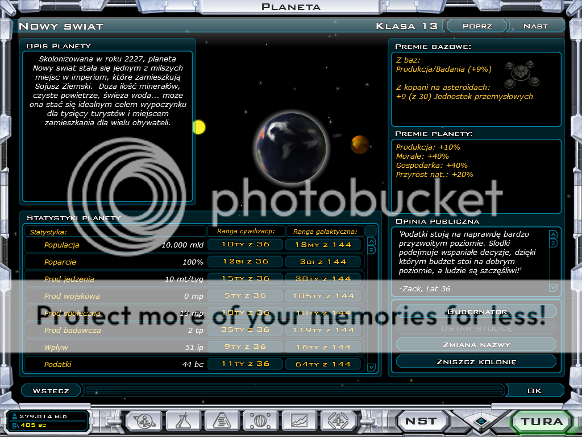
Task: Select the Prod wojskowa statistic row
Action: [194, 296]
